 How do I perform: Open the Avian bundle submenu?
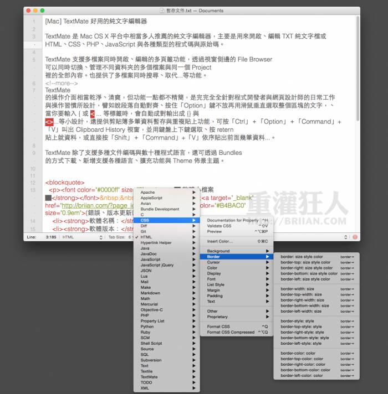click(x=167, y=204)
